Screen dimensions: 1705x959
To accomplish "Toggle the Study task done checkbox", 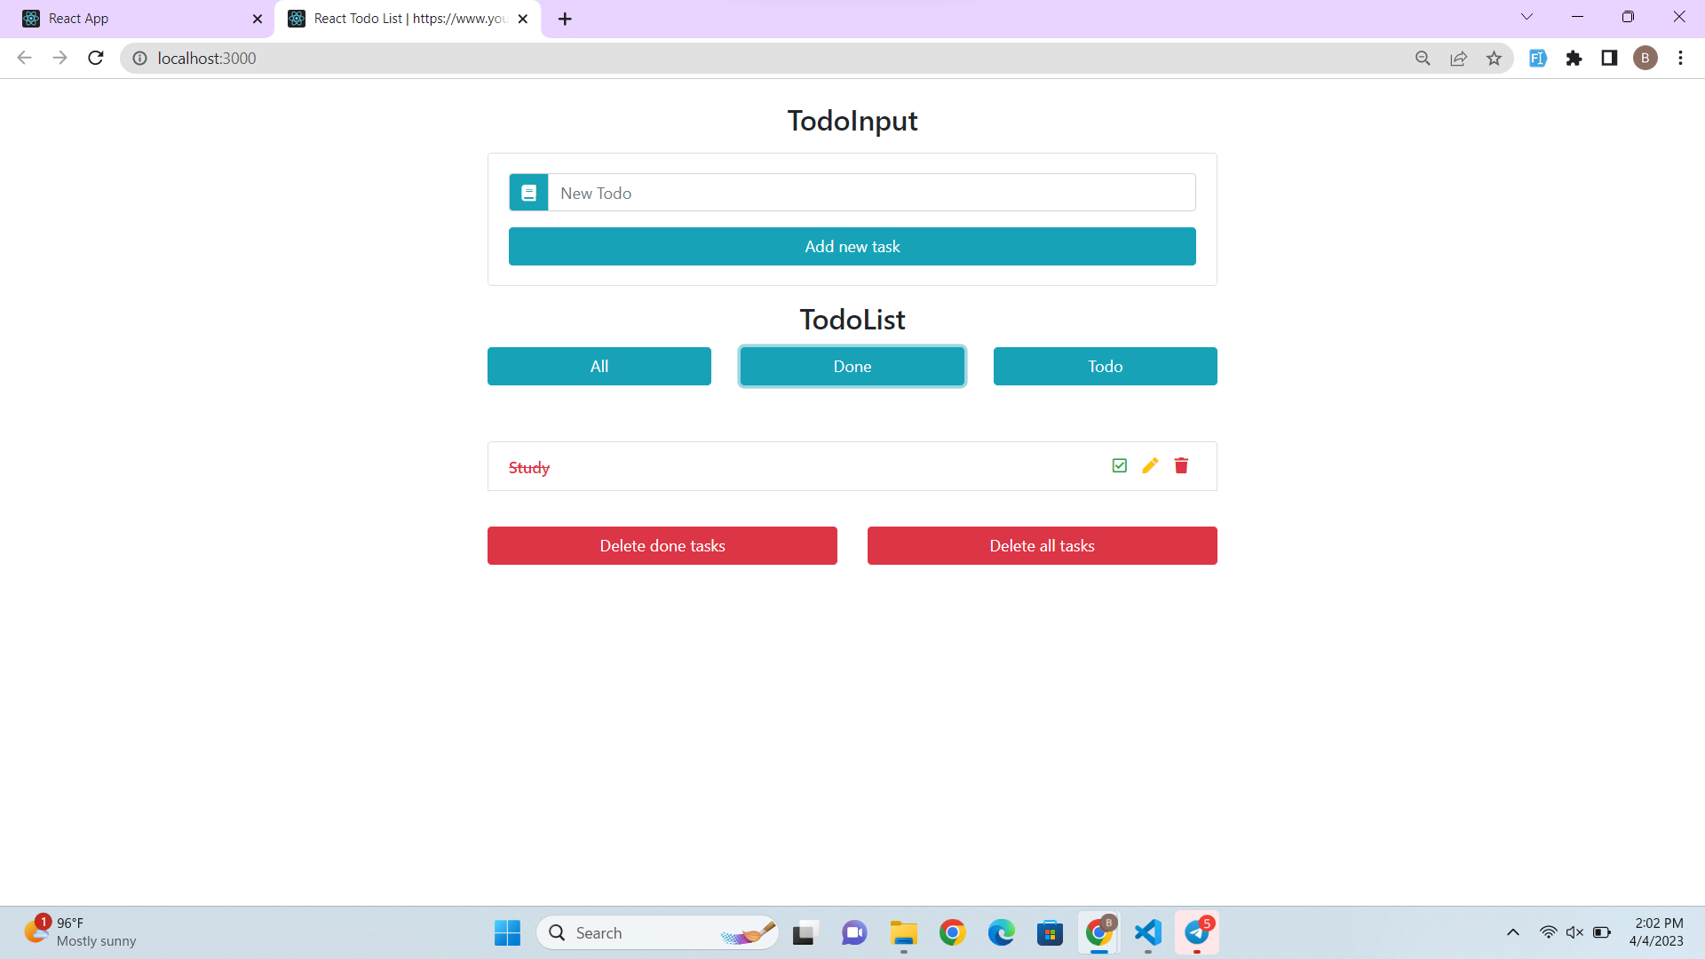I will (x=1120, y=466).
